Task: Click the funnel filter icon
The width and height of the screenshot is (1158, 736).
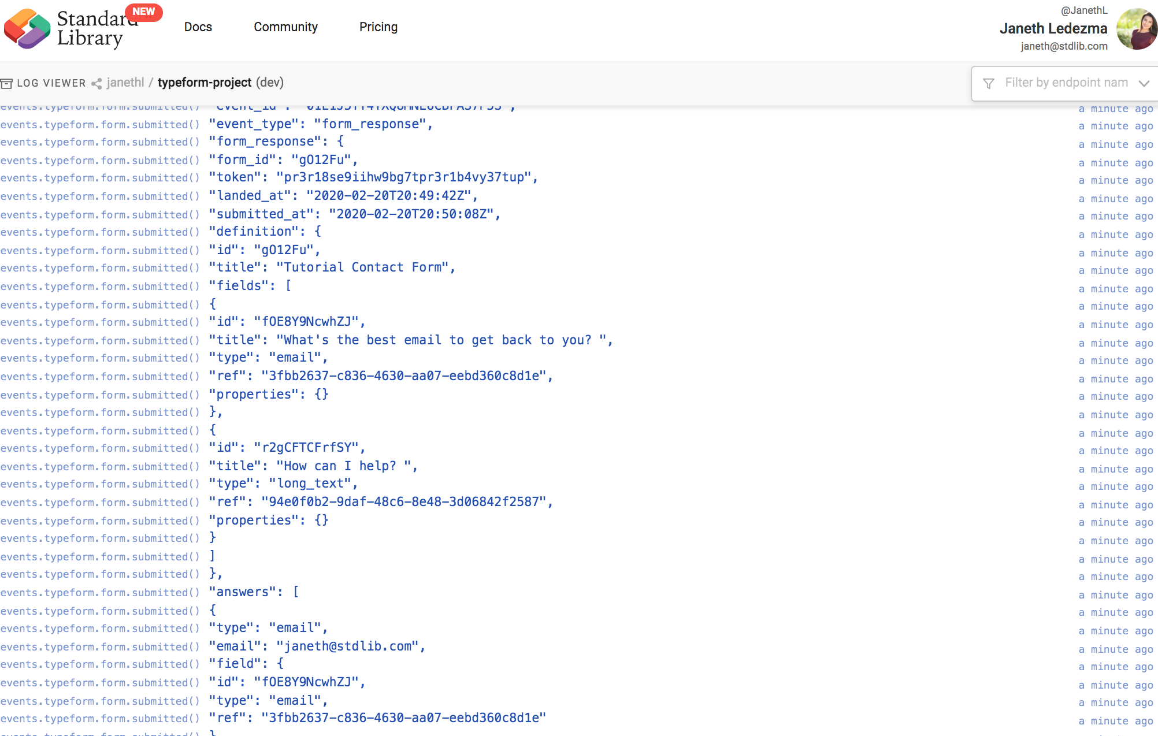Action: click(x=989, y=83)
